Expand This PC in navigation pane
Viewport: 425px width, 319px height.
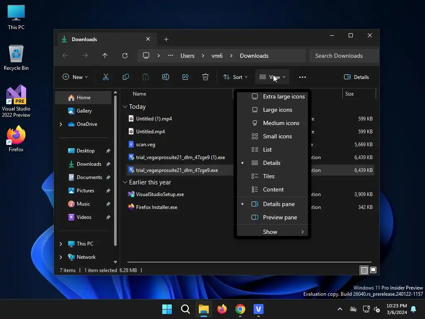(61, 244)
